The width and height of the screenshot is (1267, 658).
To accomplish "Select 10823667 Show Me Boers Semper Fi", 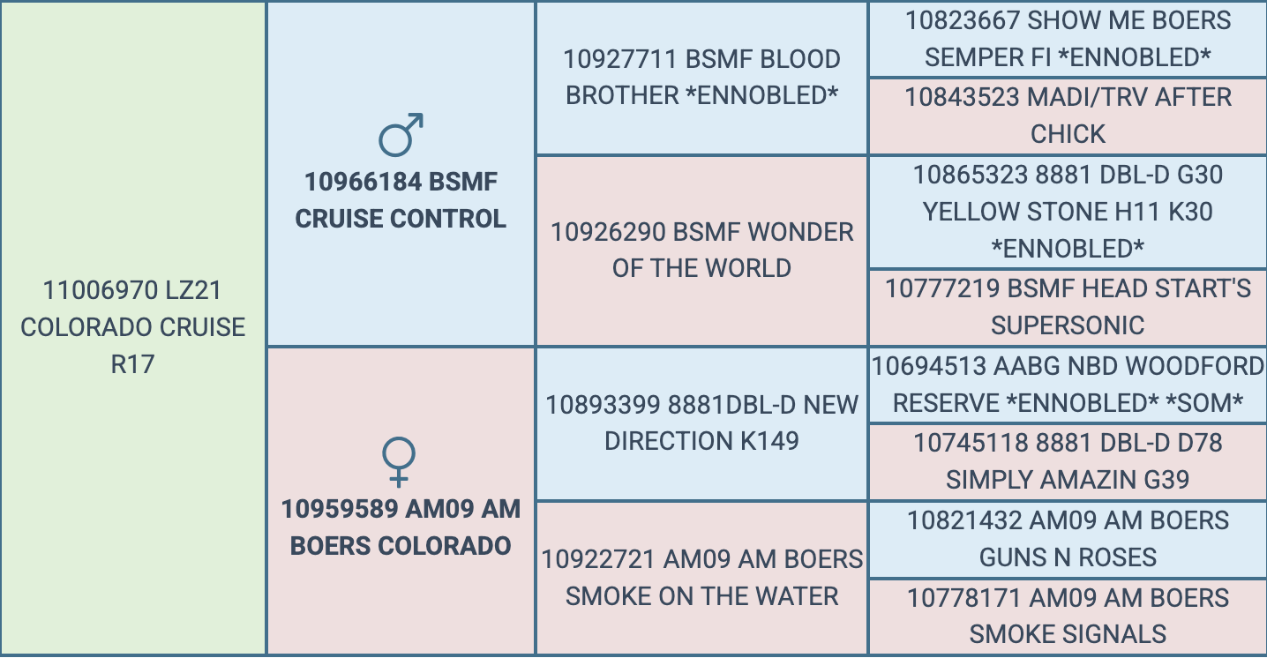I will (x=1068, y=39).
